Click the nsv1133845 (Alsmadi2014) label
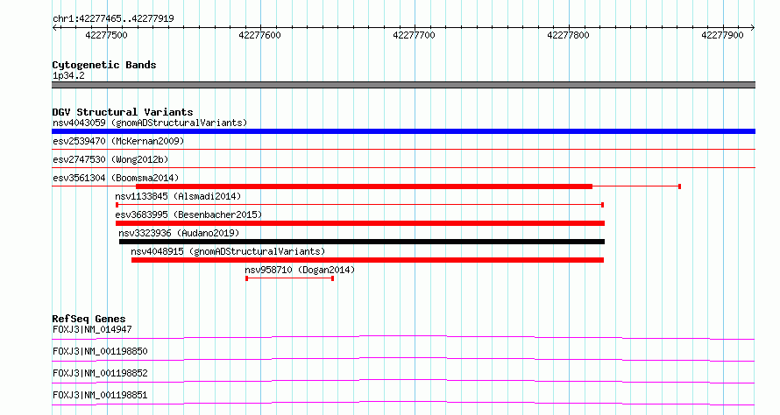Screen dimensions: 780x415 coord(178,196)
